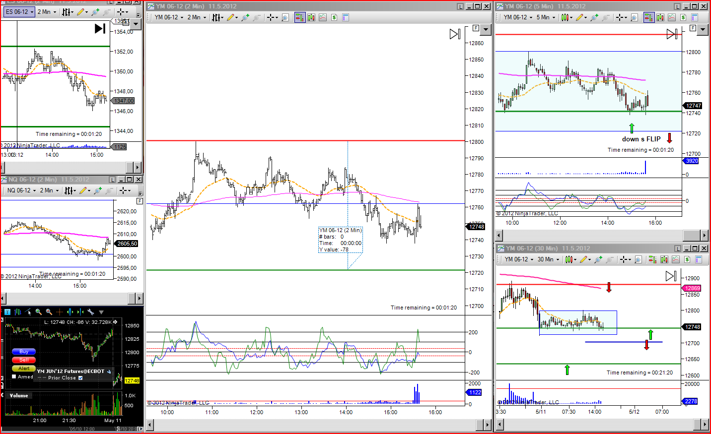Toggle link button L on YM 30 Min window
The image size is (711, 434).
pos(677,248)
